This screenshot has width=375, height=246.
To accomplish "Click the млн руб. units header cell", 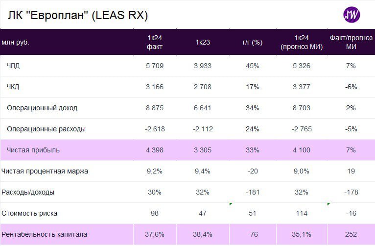I will (15, 42).
